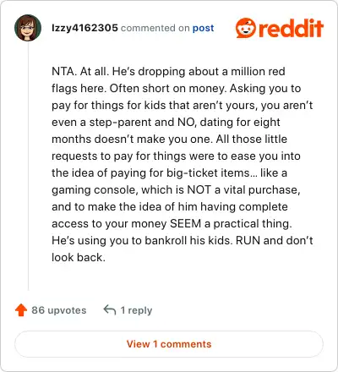This screenshot has height=372, width=338.
Task: Select the "86 upvotes" count
Action: pos(59,310)
